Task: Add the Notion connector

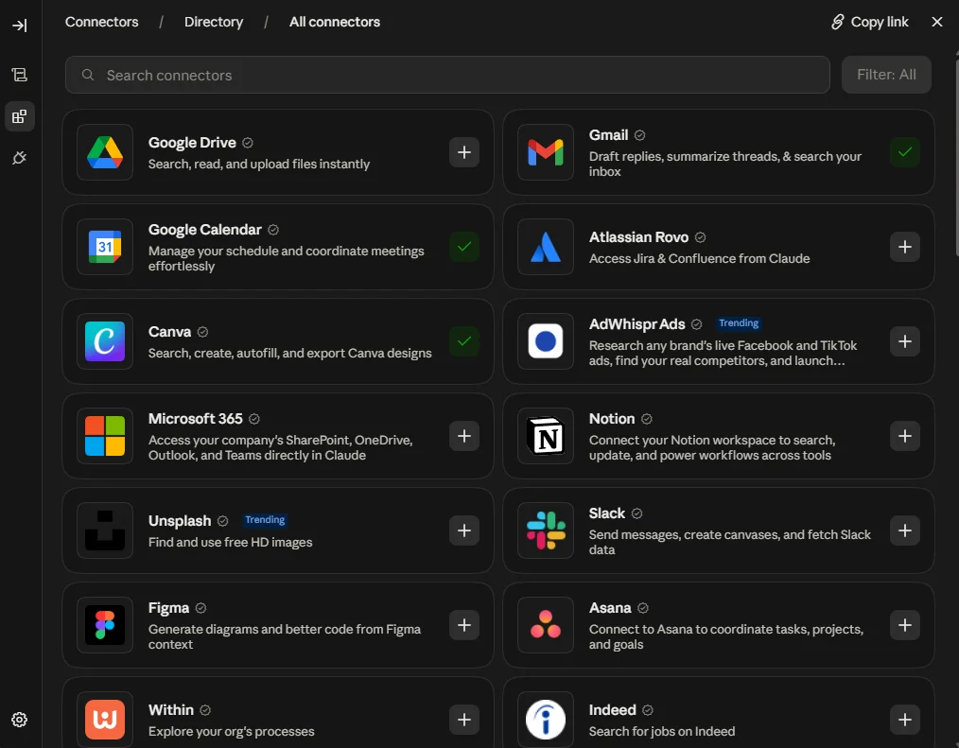Action: 904,436
